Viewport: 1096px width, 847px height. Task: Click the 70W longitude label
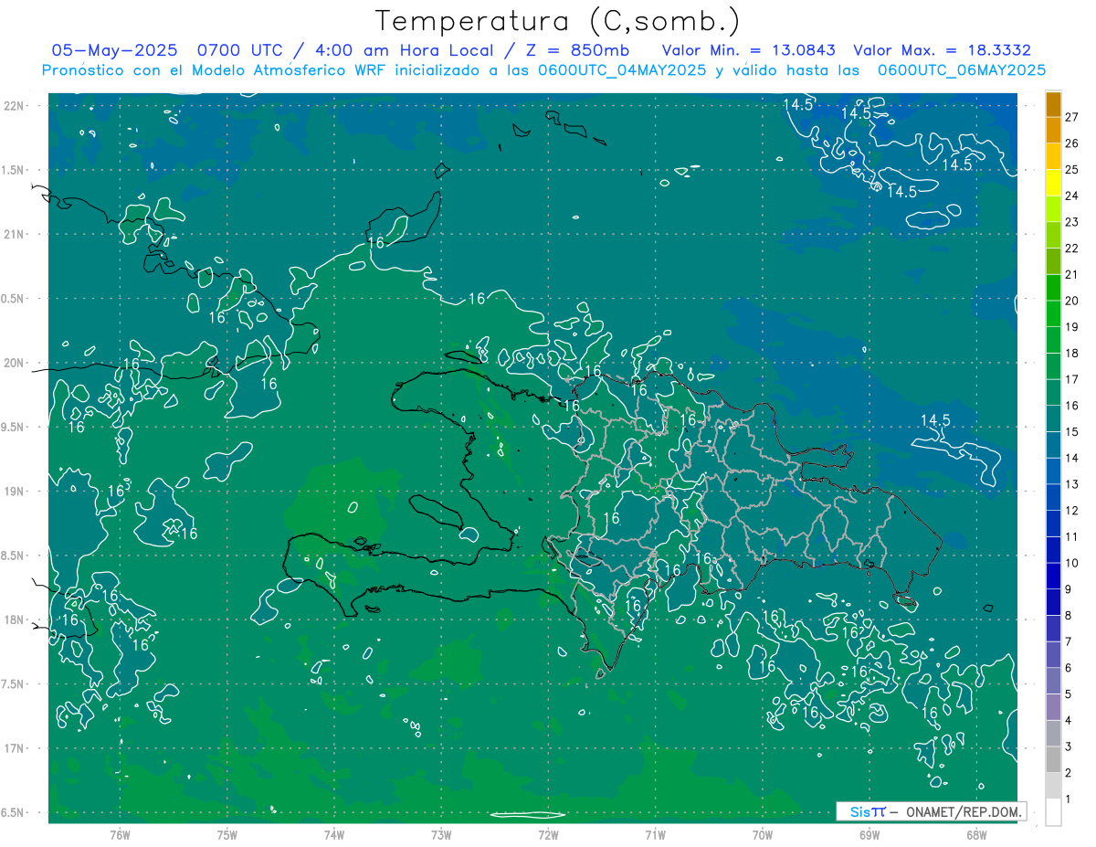point(762,834)
